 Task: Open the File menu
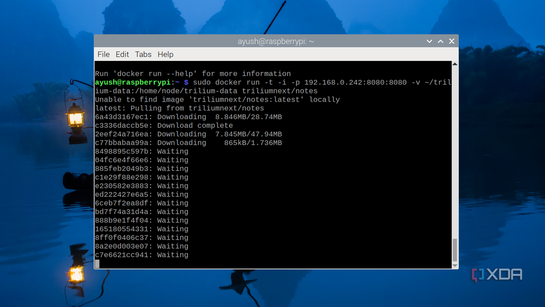point(104,54)
